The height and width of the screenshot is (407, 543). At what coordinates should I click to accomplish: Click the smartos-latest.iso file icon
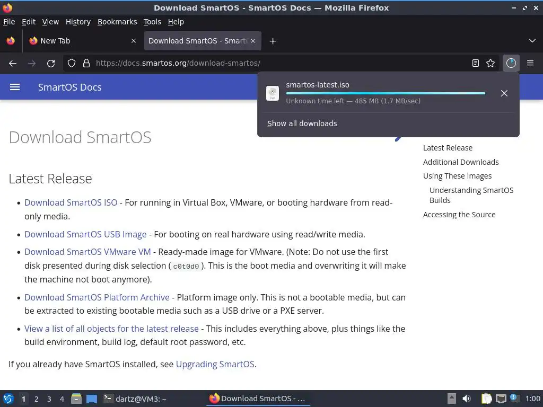(x=273, y=93)
